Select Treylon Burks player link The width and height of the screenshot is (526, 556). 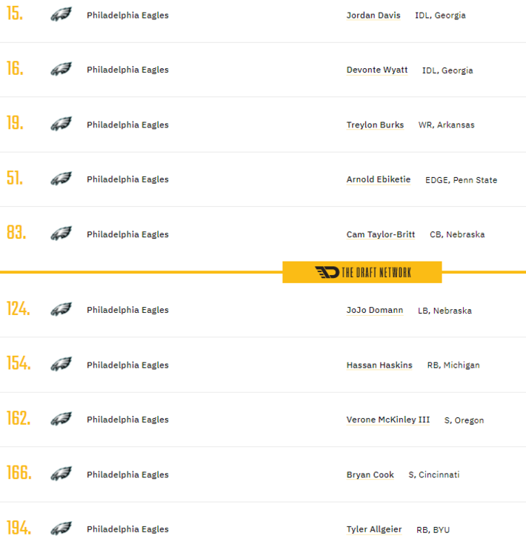375,125
